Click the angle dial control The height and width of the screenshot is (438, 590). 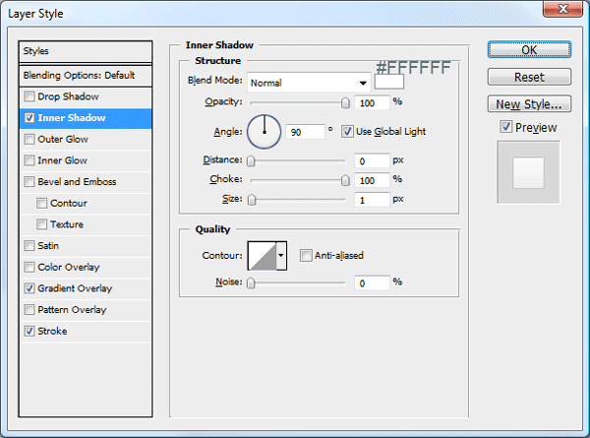pos(264,132)
